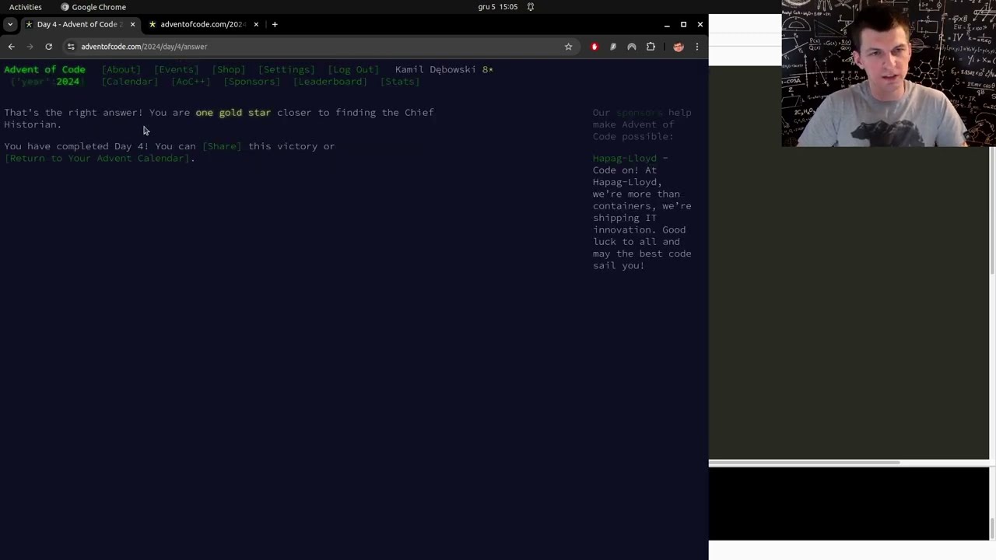Image resolution: width=996 pixels, height=560 pixels.
Task: Click the [Share] victory link
Action: pyautogui.click(x=222, y=146)
